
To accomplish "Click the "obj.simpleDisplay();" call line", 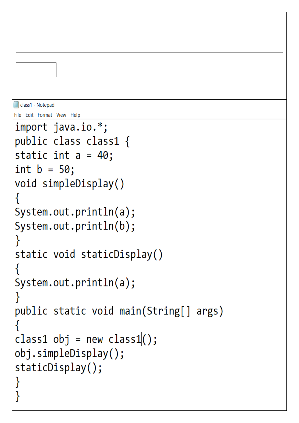I will (x=69, y=353).
